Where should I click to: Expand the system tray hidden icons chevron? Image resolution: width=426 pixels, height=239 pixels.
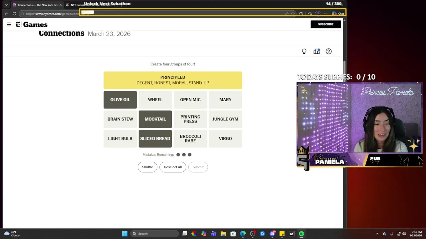377,234
